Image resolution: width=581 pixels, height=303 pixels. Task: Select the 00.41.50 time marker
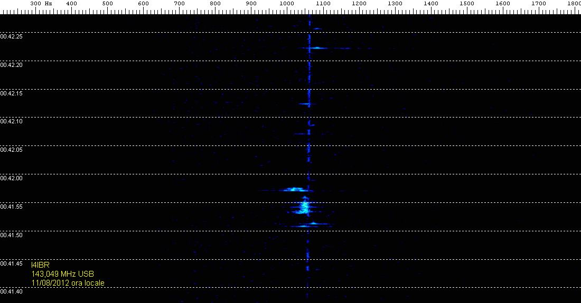12,236
